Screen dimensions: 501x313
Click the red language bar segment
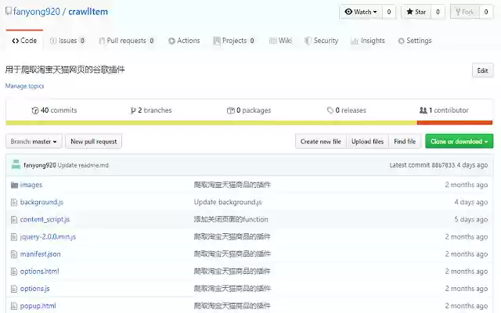click(455, 123)
